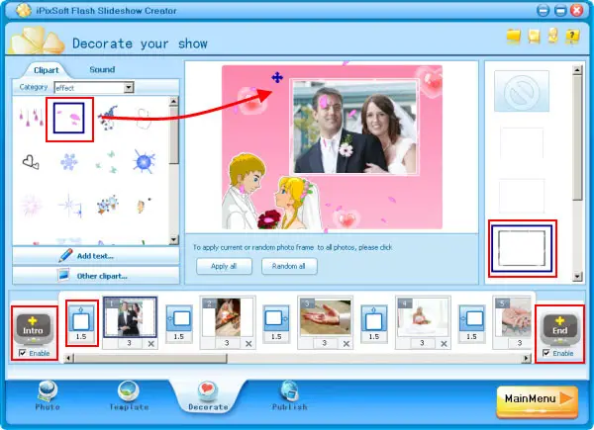Click the transition icon between slides 2 and 3
Image resolution: width=594 pixels, height=430 pixels.
[x=276, y=318]
